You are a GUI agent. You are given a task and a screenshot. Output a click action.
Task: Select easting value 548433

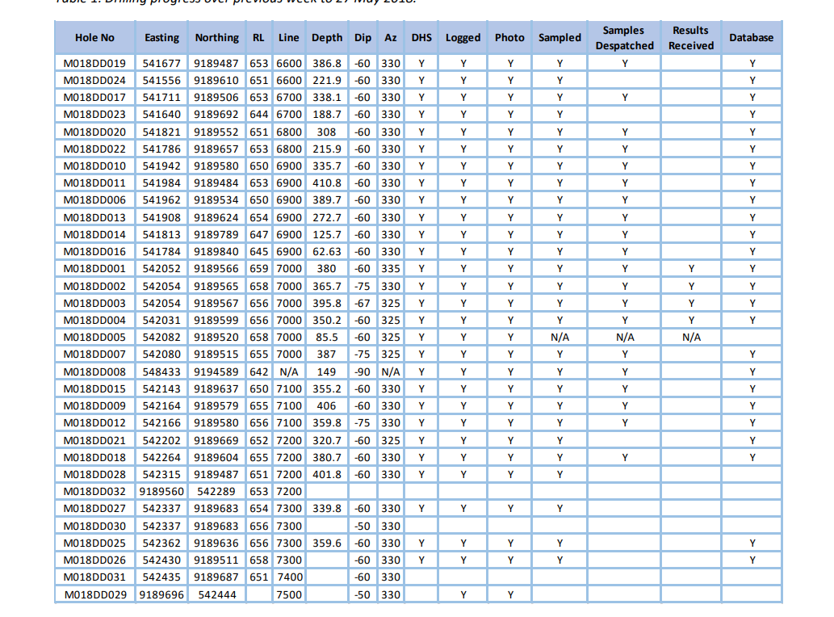(161, 371)
